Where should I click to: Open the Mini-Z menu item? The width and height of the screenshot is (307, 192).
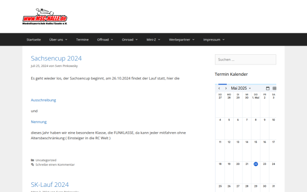pyautogui.click(x=151, y=39)
